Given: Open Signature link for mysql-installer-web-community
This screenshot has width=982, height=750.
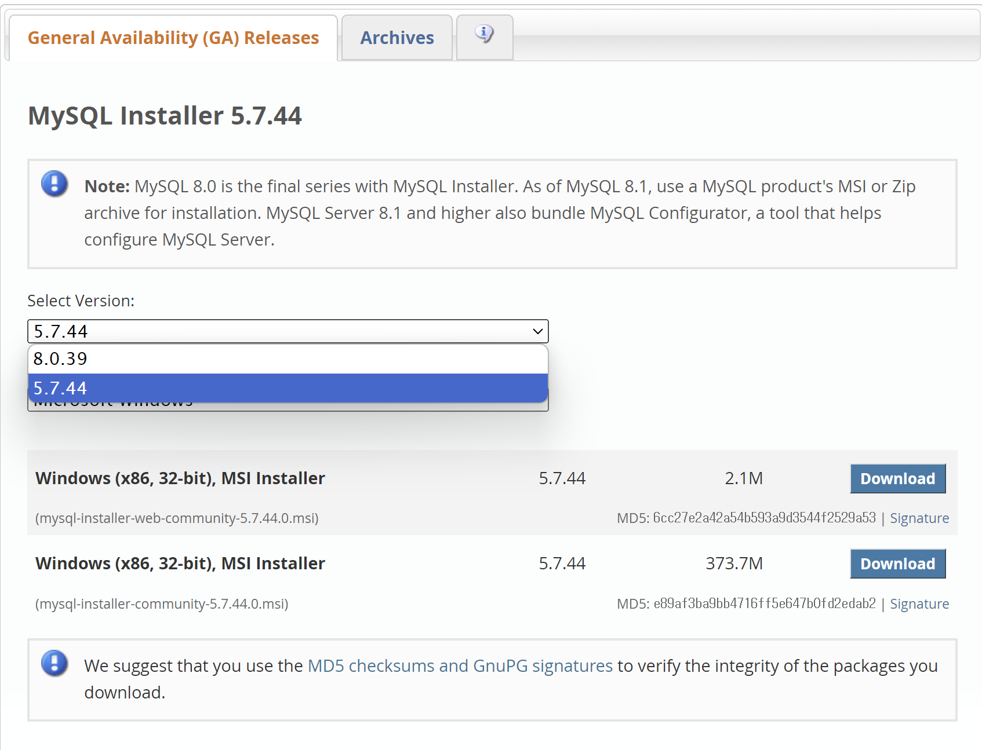Looking at the screenshot, I should [919, 518].
